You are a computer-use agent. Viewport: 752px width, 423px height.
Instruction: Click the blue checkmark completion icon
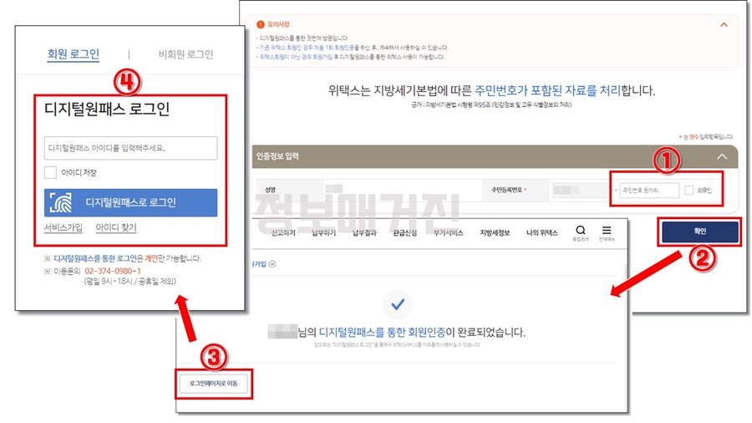click(x=398, y=304)
